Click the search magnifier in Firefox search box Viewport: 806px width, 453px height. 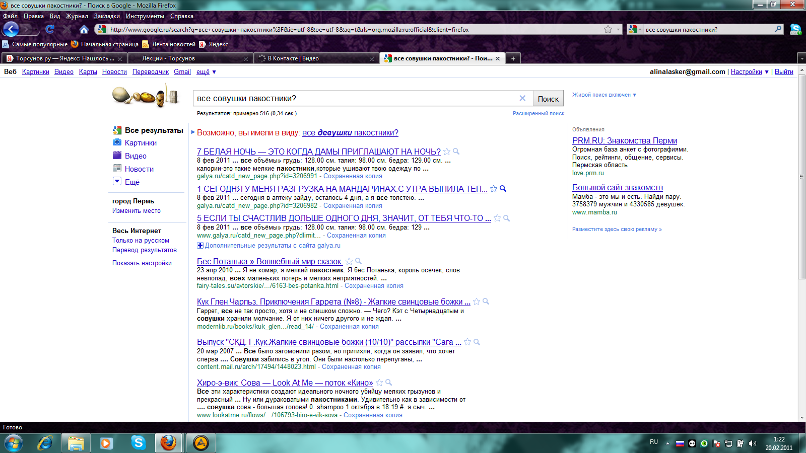pos(778,29)
